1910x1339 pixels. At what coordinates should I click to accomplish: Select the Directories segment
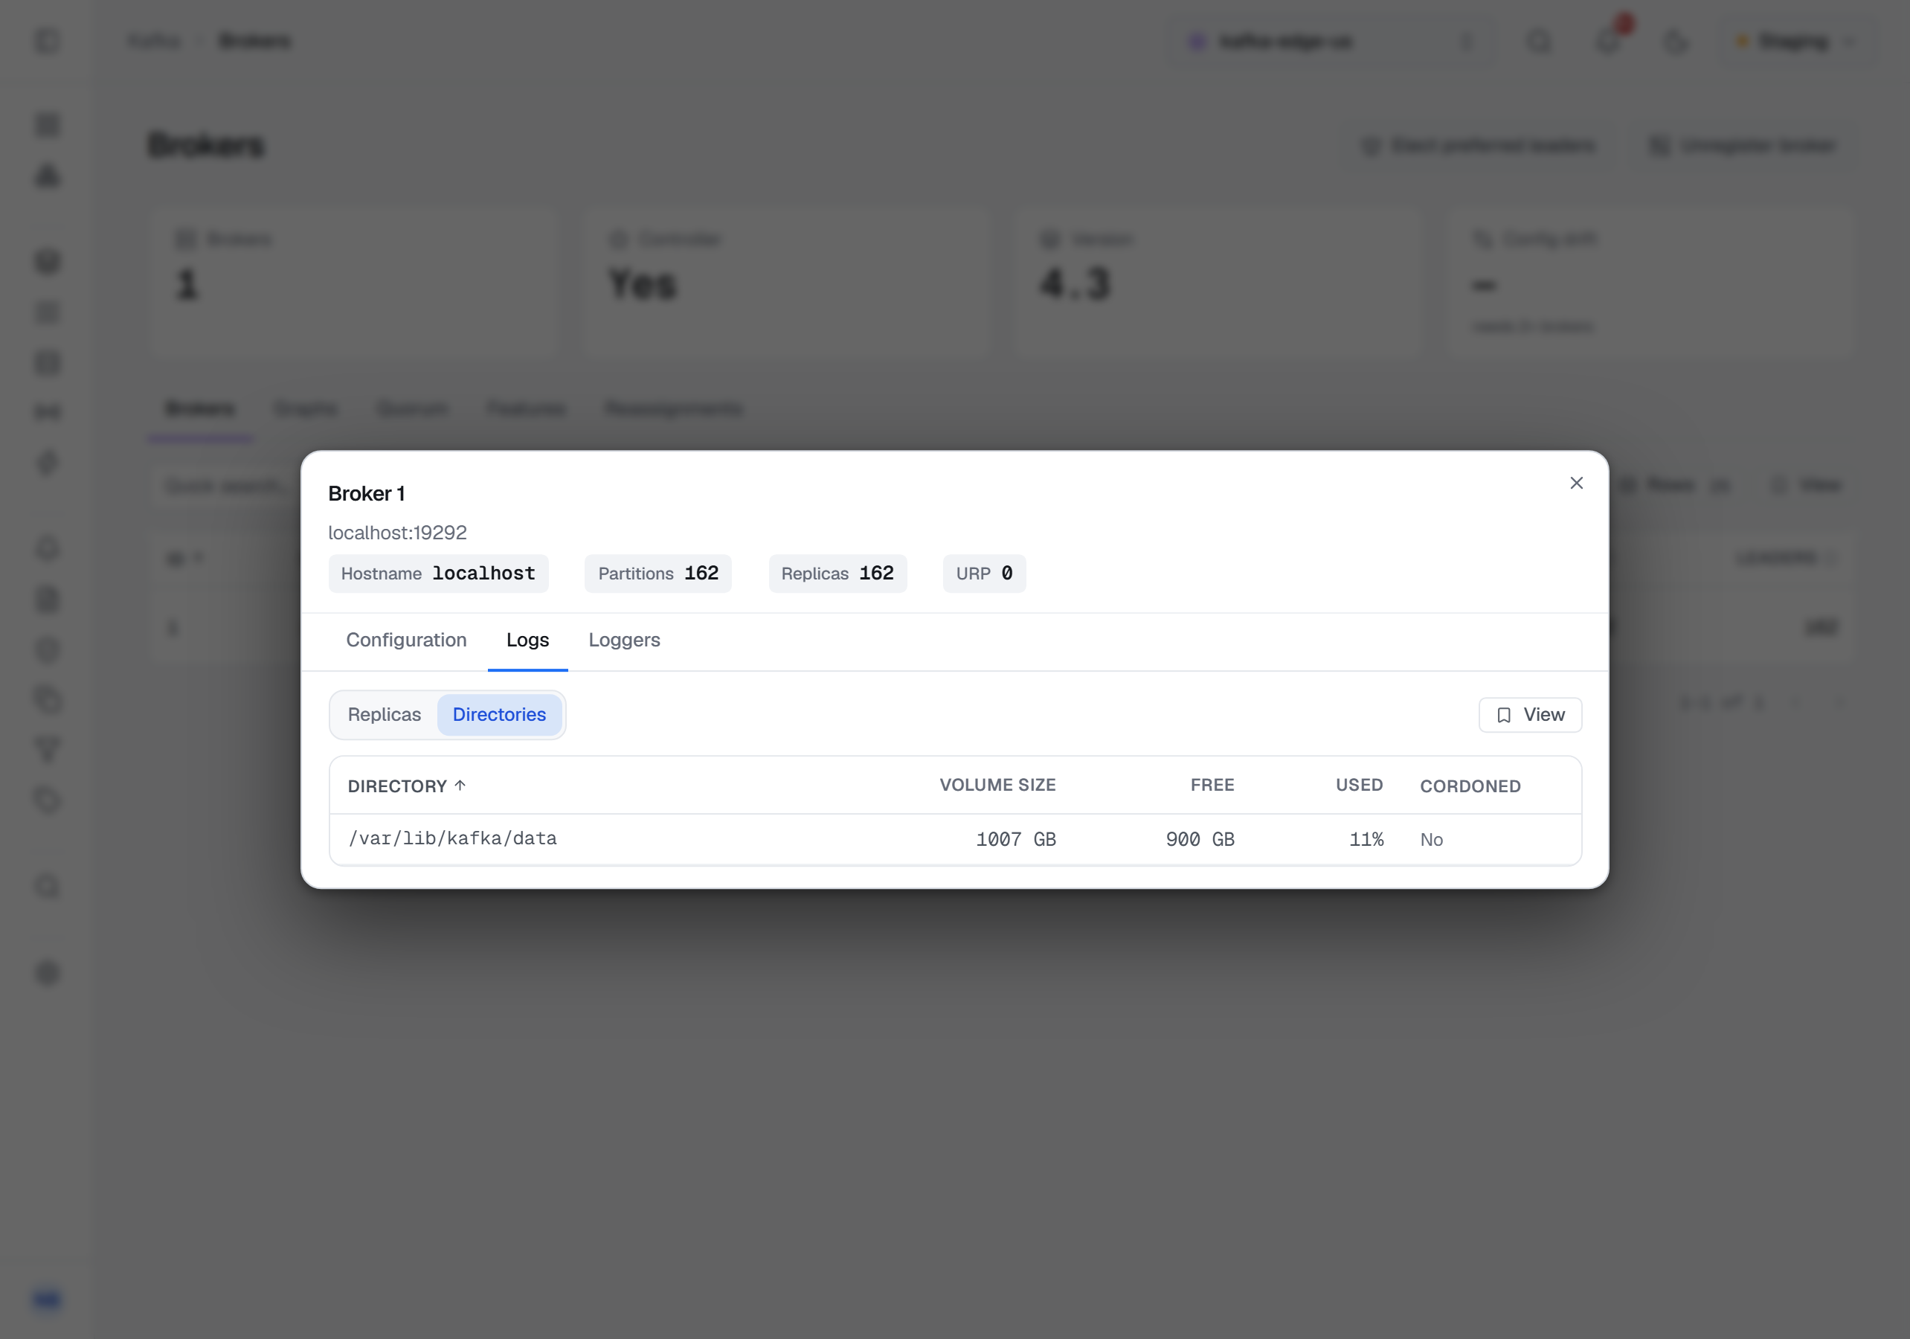pyautogui.click(x=499, y=715)
